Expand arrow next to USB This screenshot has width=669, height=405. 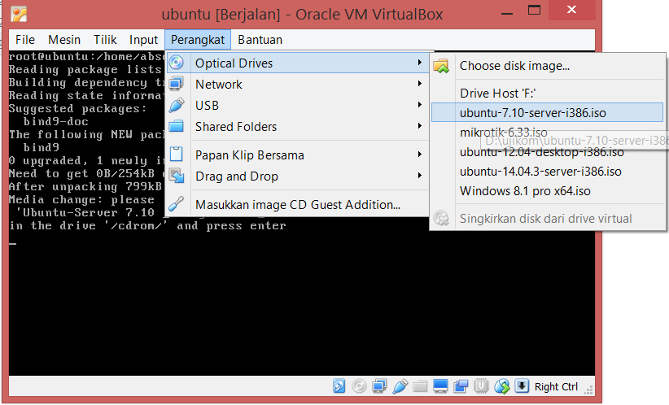tap(420, 104)
